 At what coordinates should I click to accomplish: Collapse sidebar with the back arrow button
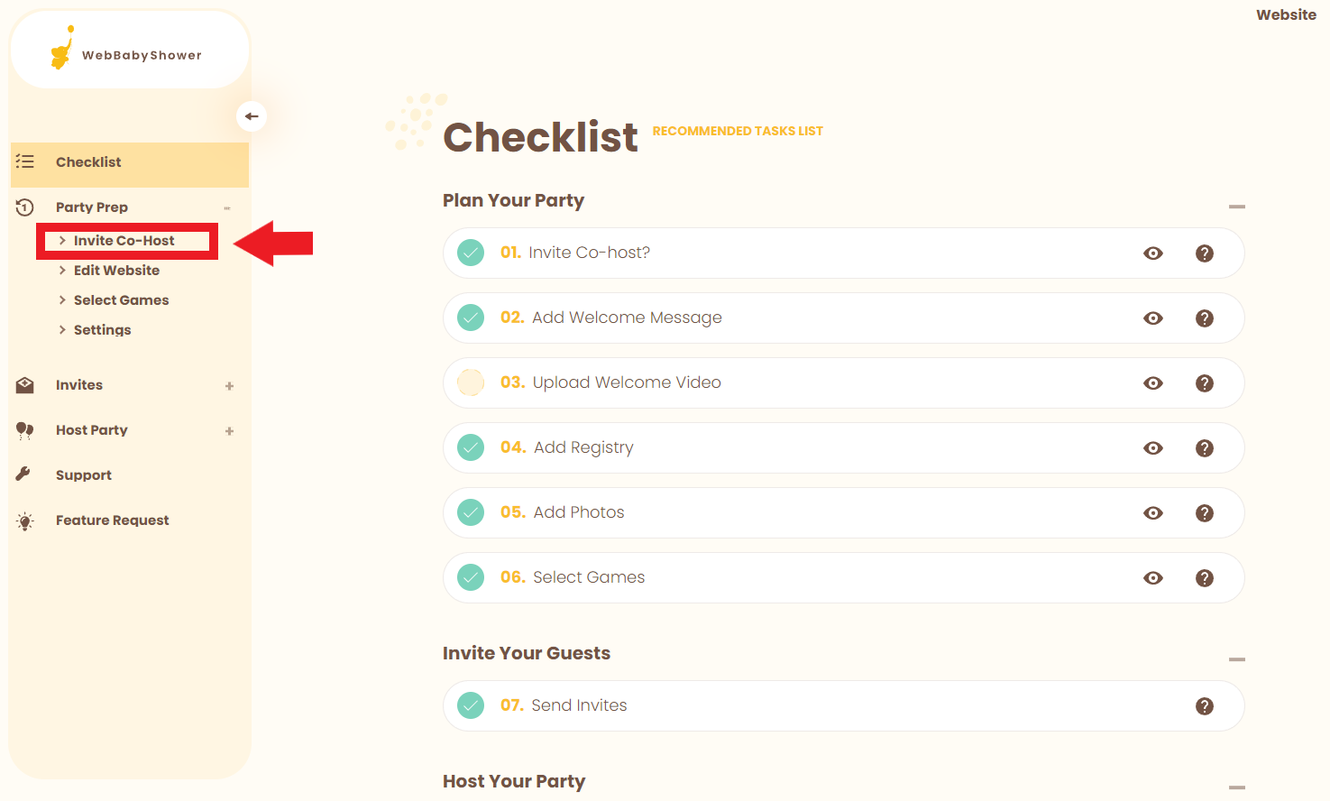coord(252,116)
